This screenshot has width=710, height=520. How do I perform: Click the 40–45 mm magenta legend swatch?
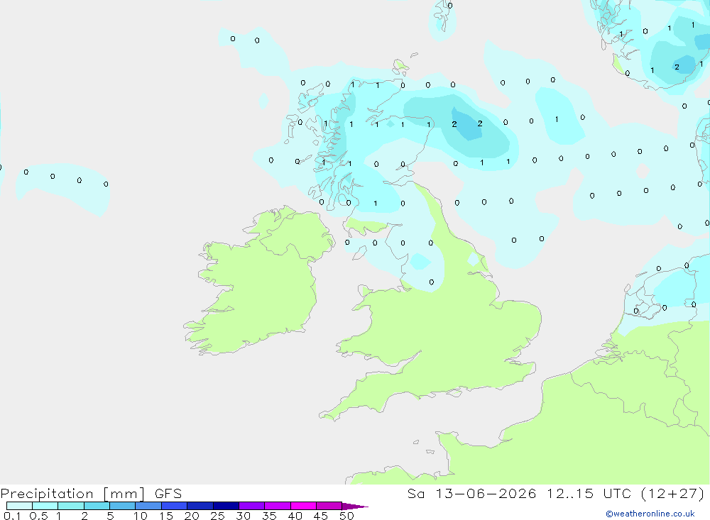click(x=303, y=506)
